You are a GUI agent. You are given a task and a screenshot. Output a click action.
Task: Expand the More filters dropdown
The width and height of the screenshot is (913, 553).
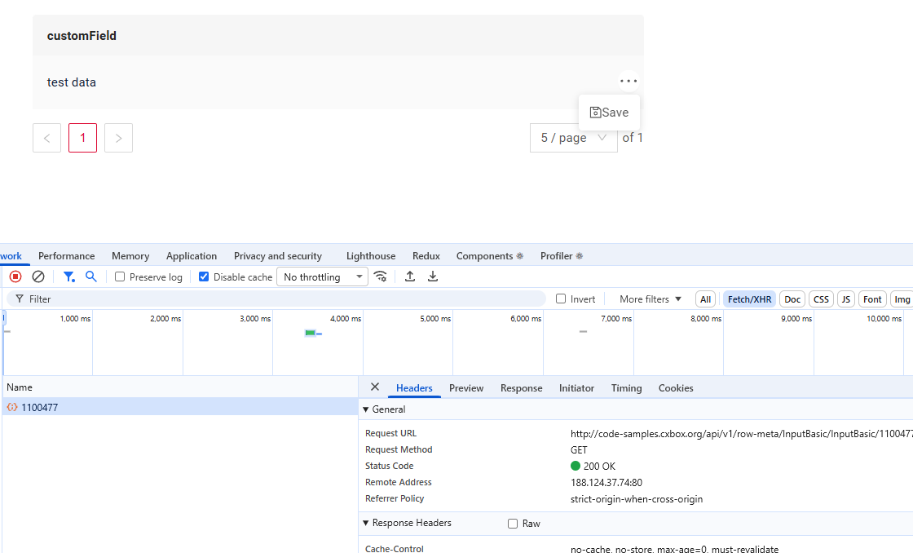(650, 299)
